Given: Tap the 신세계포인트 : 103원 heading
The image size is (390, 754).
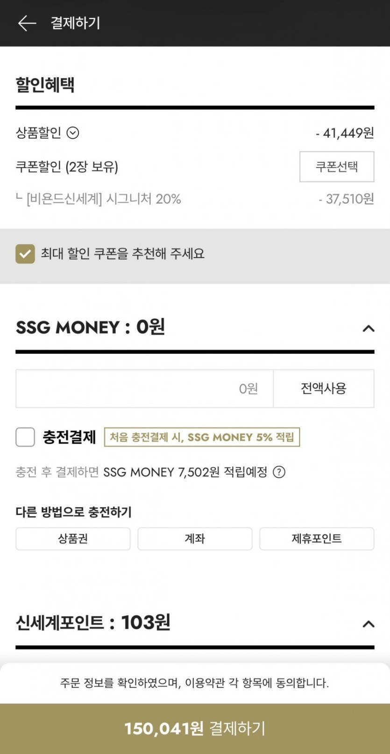Looking at the screenshot, I should [x=93, y=622].
